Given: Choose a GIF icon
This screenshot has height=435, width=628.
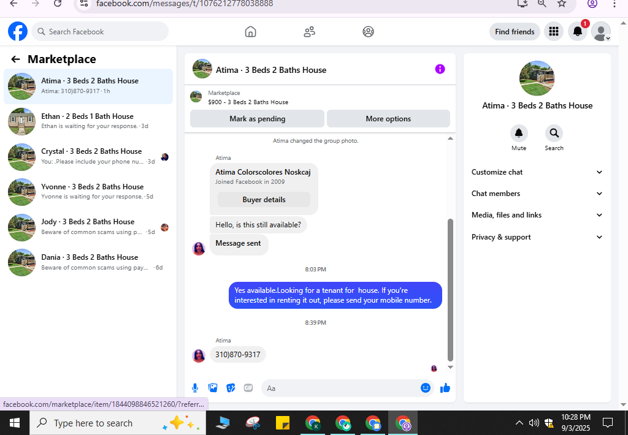Looking at the screenshot, I should (248, 388).
